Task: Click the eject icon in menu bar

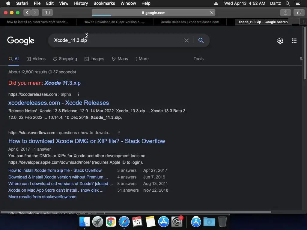Action: tap(216, 3)
